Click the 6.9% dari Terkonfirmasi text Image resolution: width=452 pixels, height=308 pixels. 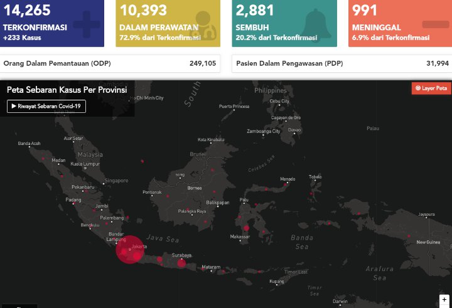390,38
